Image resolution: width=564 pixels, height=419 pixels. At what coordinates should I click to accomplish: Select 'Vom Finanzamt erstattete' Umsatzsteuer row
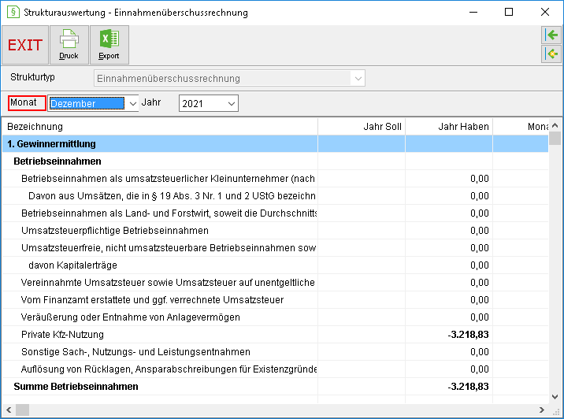pos(275,300)
